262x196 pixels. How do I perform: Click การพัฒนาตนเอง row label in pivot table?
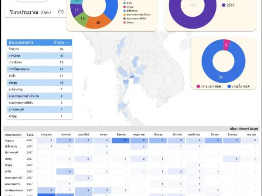coord(14,190)
